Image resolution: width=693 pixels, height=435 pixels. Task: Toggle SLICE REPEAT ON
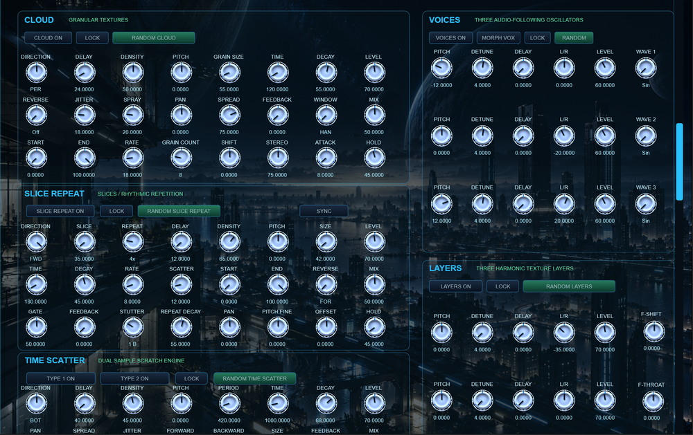click(x=60, y=212)
